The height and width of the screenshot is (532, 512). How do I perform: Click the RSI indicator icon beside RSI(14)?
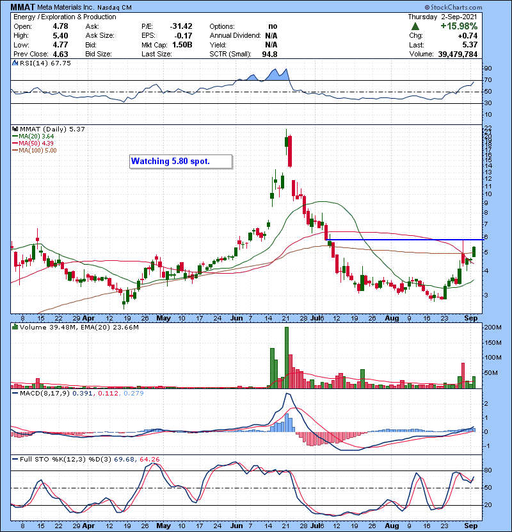pyautogui.click(x=15, y=63)
